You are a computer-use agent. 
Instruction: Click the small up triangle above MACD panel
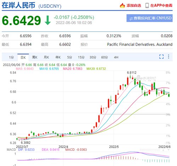[x=164, y=150]
